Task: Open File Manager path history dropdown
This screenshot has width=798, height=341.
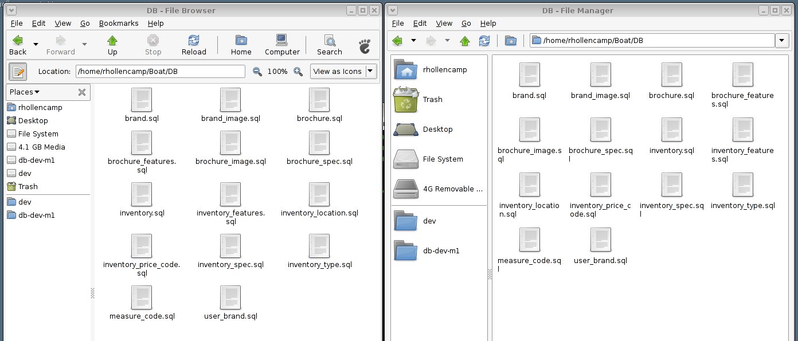Action: pos(781,41)
